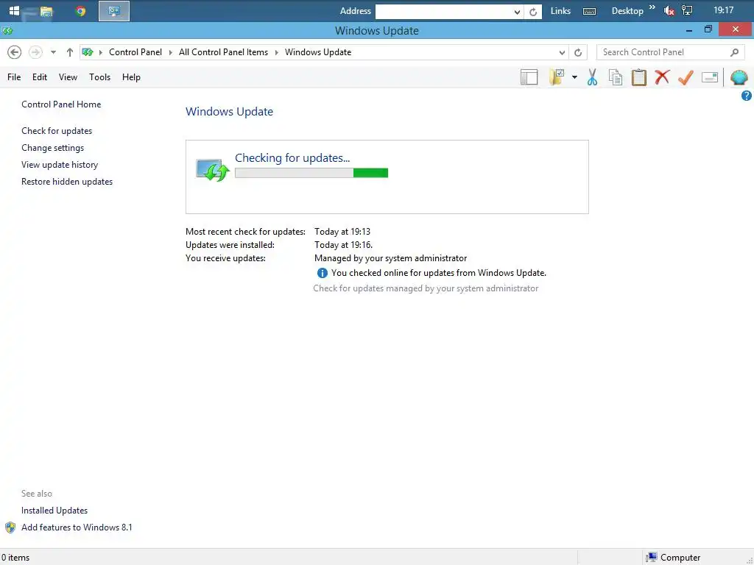Go back with the Back arrow

point(15,52)
